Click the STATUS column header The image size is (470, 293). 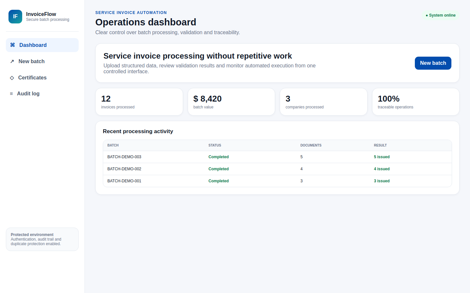coord(215,146)
